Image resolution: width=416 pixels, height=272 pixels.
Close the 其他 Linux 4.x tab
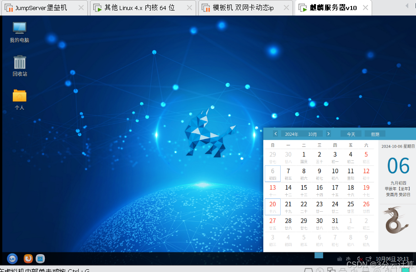[x=189, y=8]
